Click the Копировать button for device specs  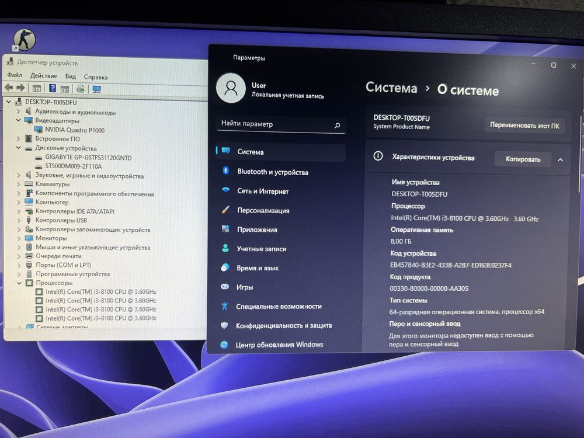pos(523,159)
